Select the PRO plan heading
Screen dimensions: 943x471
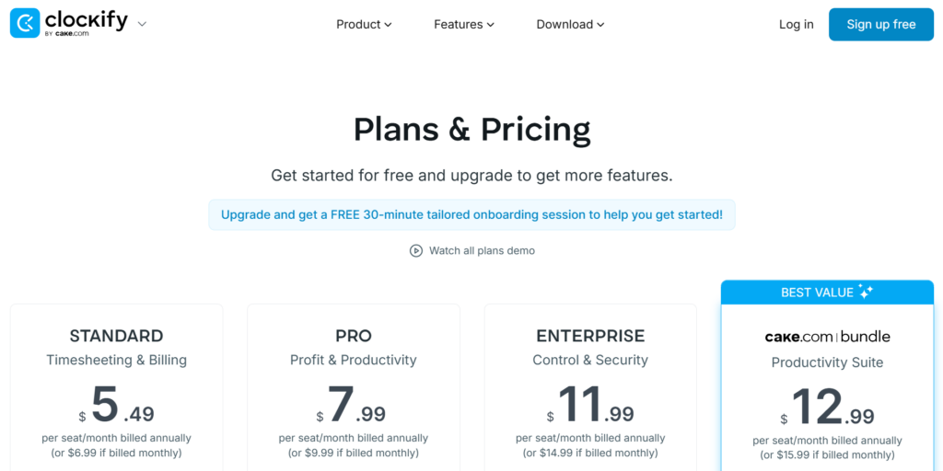tap(354, 336)
